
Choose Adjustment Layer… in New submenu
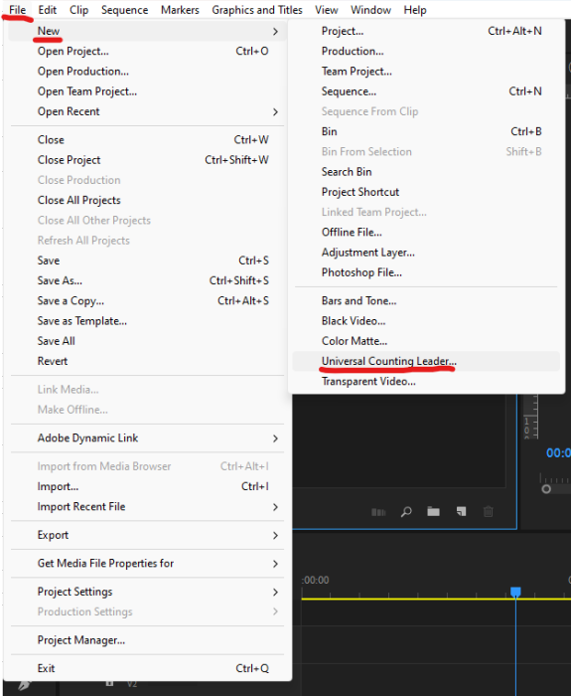point(426,253)
